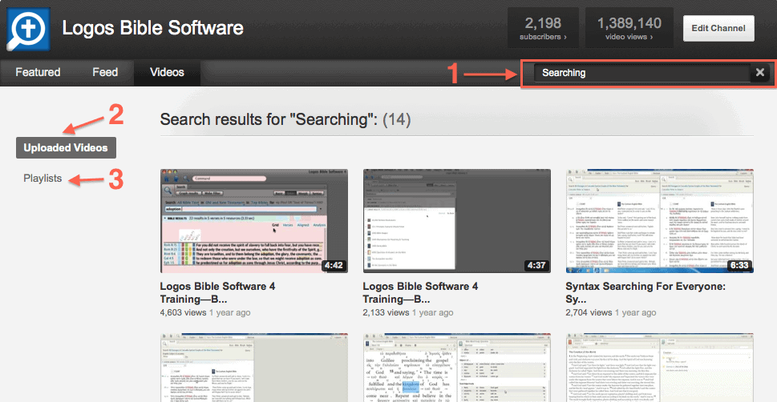Image resolution: width=777 pixels, height=402 pixels.
Task: Open the second-row left video thumbnail
Action: point(253,368)
